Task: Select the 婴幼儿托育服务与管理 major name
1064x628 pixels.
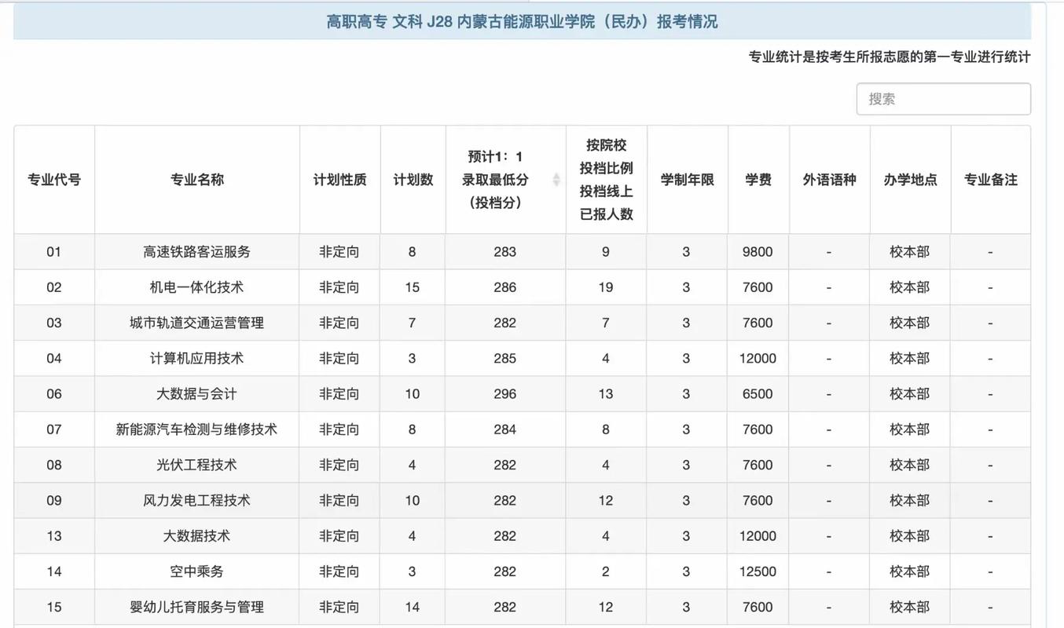Action: click(197, 607)
